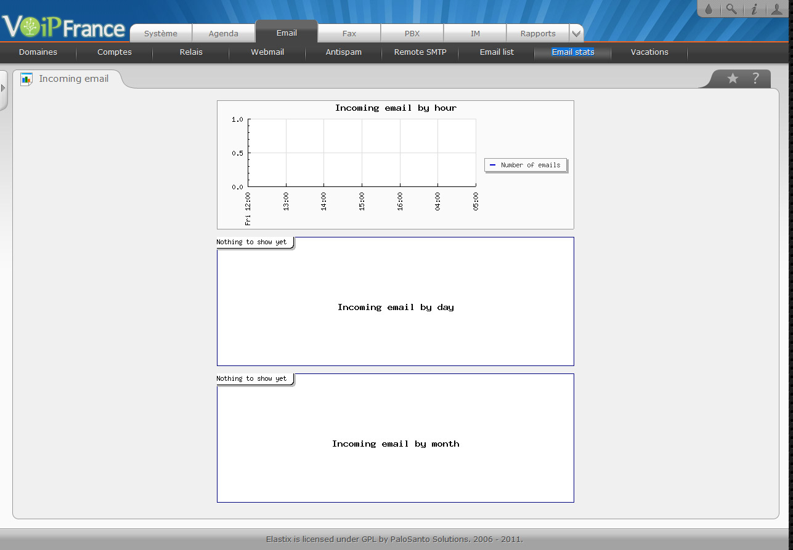Select the Agenda tab
This screenshot has height=550, width=793.
(224, 33)
